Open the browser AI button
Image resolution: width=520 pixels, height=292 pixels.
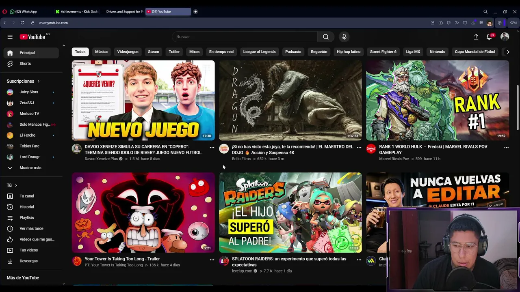513,23
